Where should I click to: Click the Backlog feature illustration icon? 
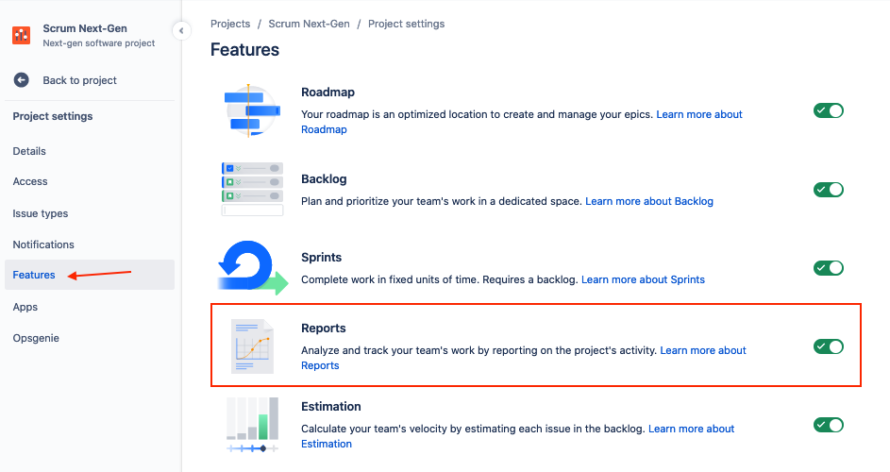pyautogui.click(x=252, y=189)
